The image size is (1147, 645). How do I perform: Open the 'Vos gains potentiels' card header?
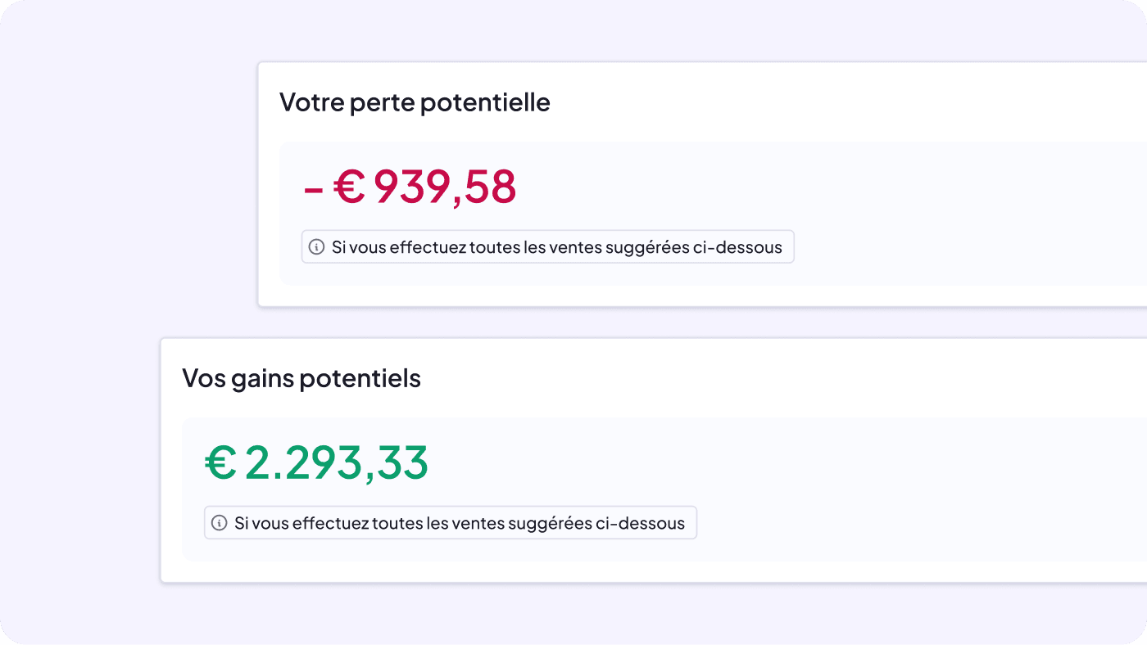pyautogui.click(x=301, y=377)
